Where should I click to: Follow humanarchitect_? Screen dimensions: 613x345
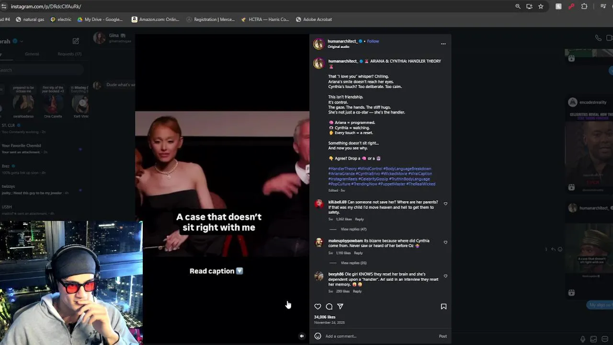click(373, 41)
